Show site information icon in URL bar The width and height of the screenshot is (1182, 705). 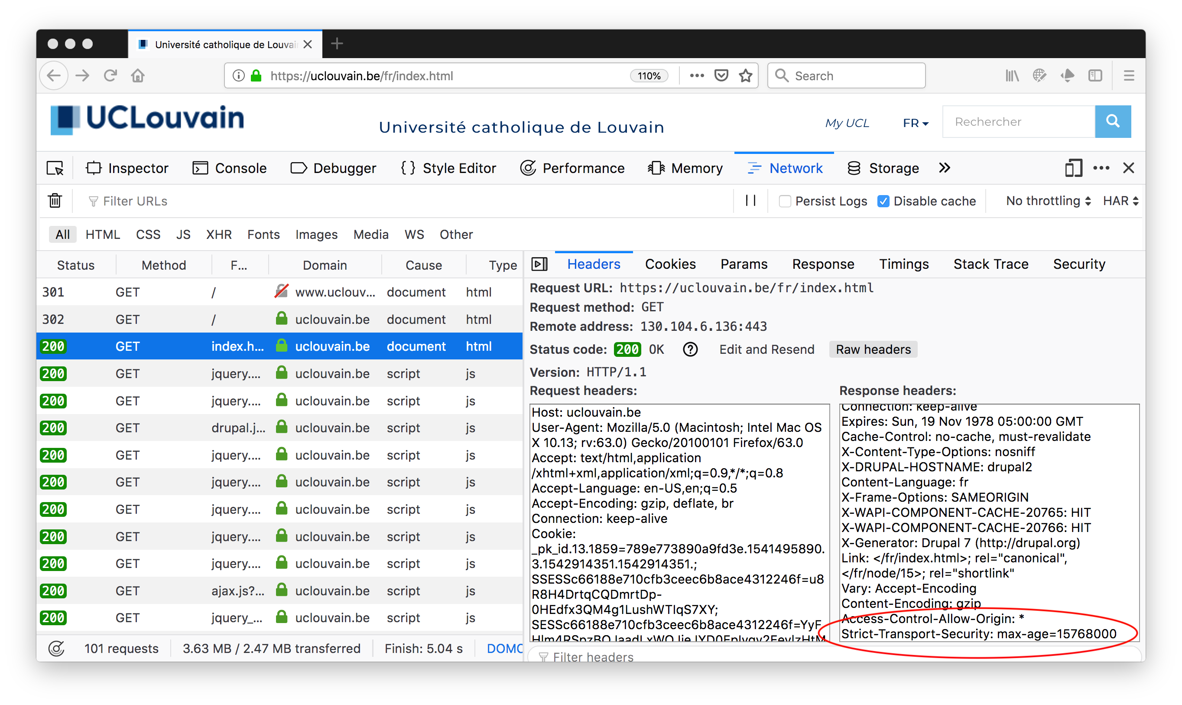coord(239,75)
